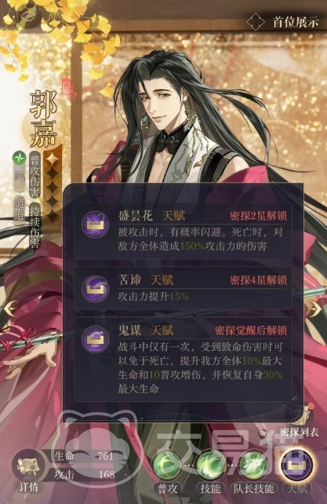Tap the 鬼谋 talent purple icon

pos(95,339)
